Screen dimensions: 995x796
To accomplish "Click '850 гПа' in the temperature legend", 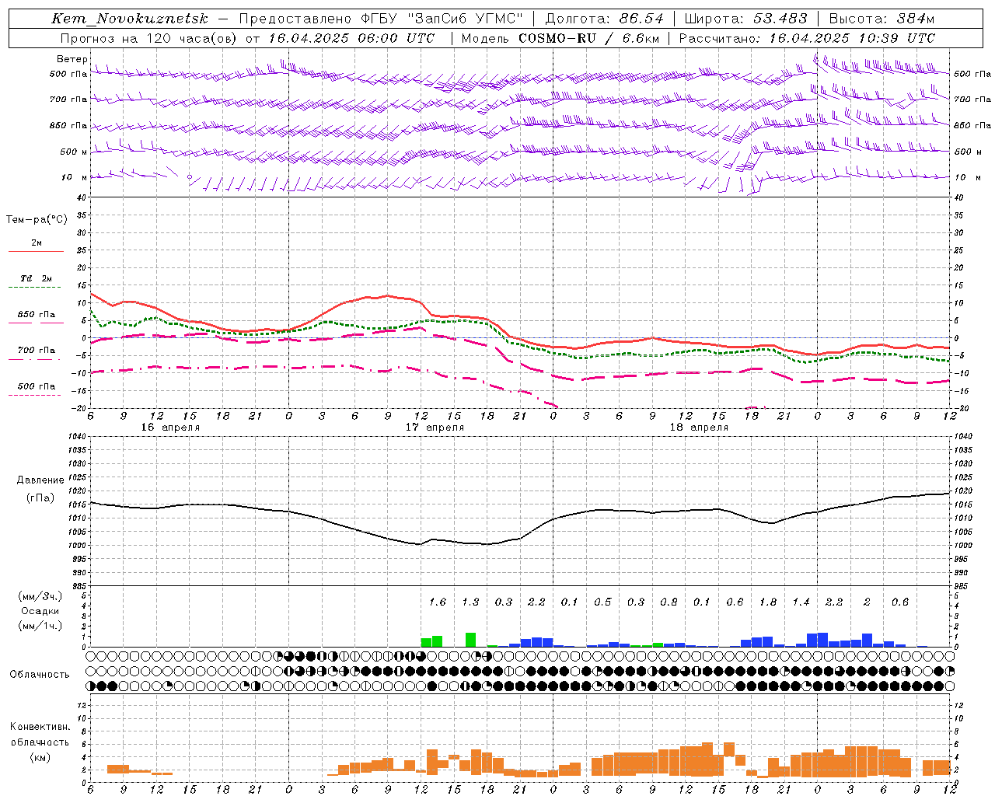I will (x=37, y=315).
